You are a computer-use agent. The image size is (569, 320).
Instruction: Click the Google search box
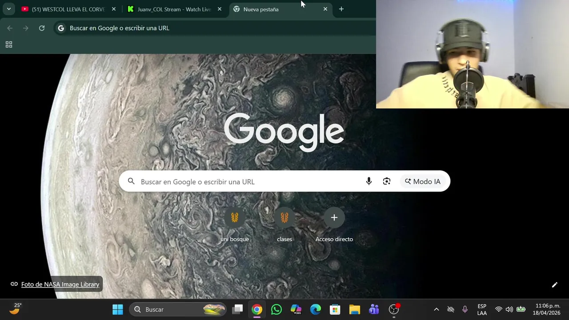pos(284,181)
